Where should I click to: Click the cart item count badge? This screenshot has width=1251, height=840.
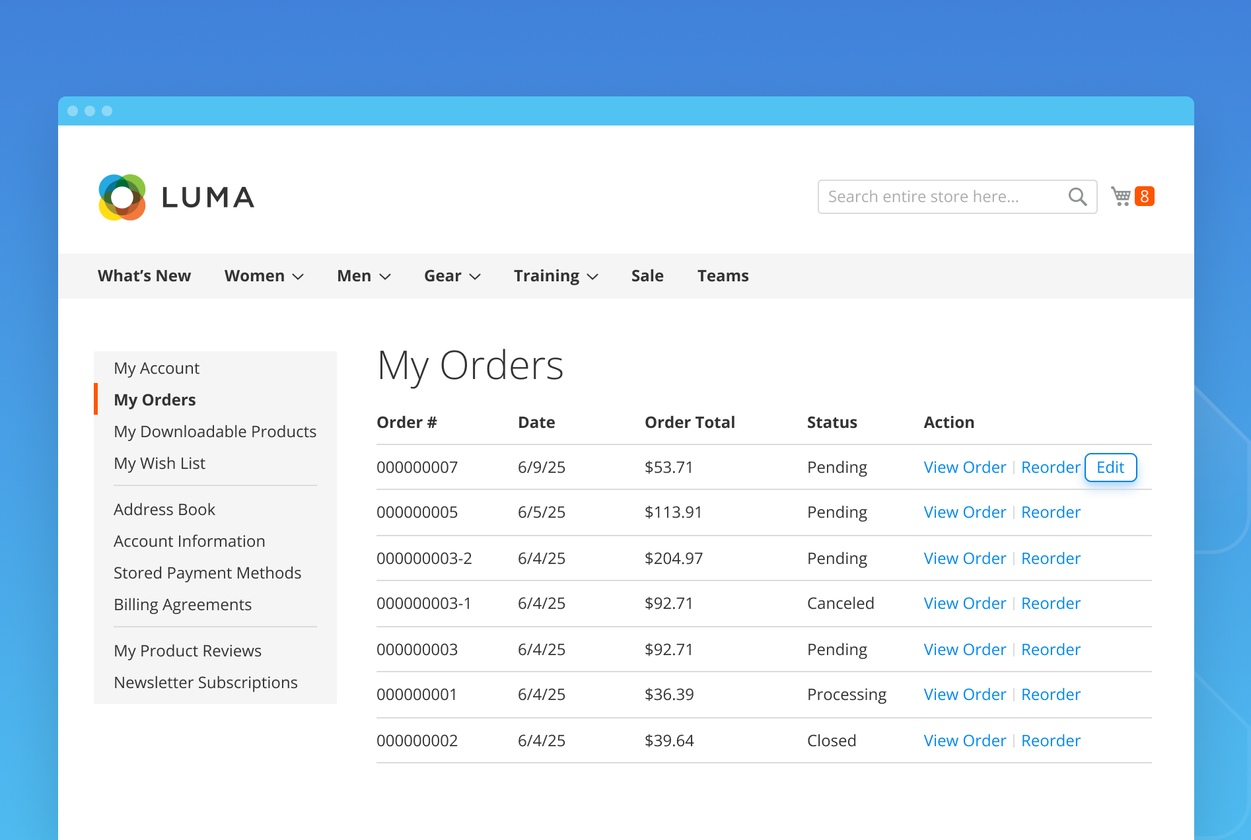click(1145, 195)
